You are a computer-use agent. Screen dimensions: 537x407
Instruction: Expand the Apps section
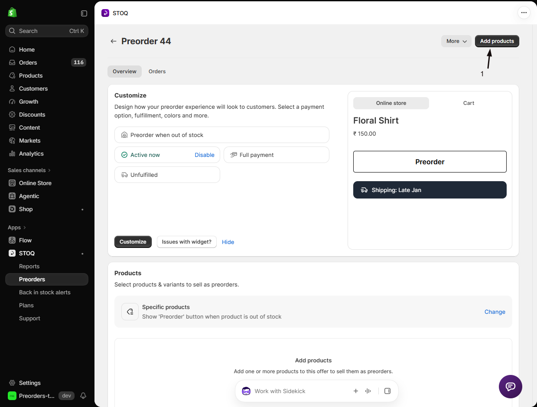17,228
